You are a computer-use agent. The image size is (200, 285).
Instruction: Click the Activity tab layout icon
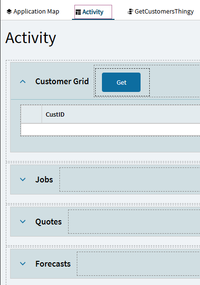point(78,12)
